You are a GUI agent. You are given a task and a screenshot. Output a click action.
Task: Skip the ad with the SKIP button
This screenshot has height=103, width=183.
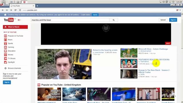tap(168, 43)
